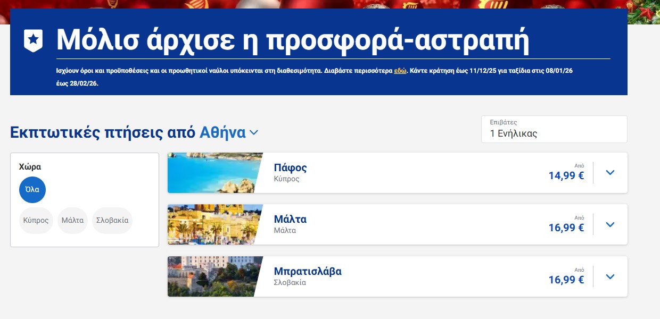
Task: Click the προσφορά-αστραπή banner headline
Action: [293, 40]
